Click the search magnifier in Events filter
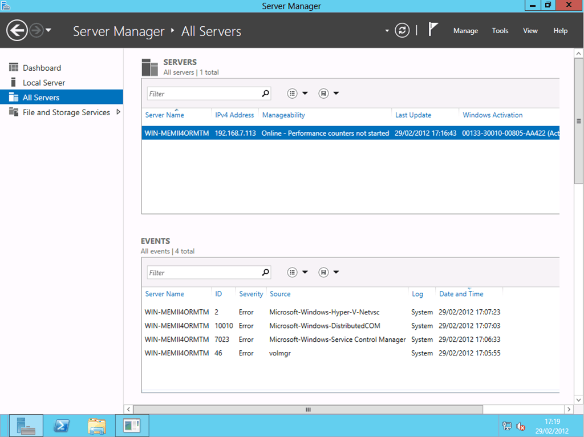Viewport: 584px width, 437px height. [x=265, y=273]
